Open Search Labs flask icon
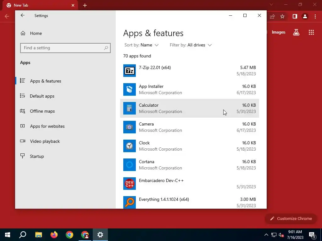The width and height of the screenshot is (322, 241). [296, 32]
